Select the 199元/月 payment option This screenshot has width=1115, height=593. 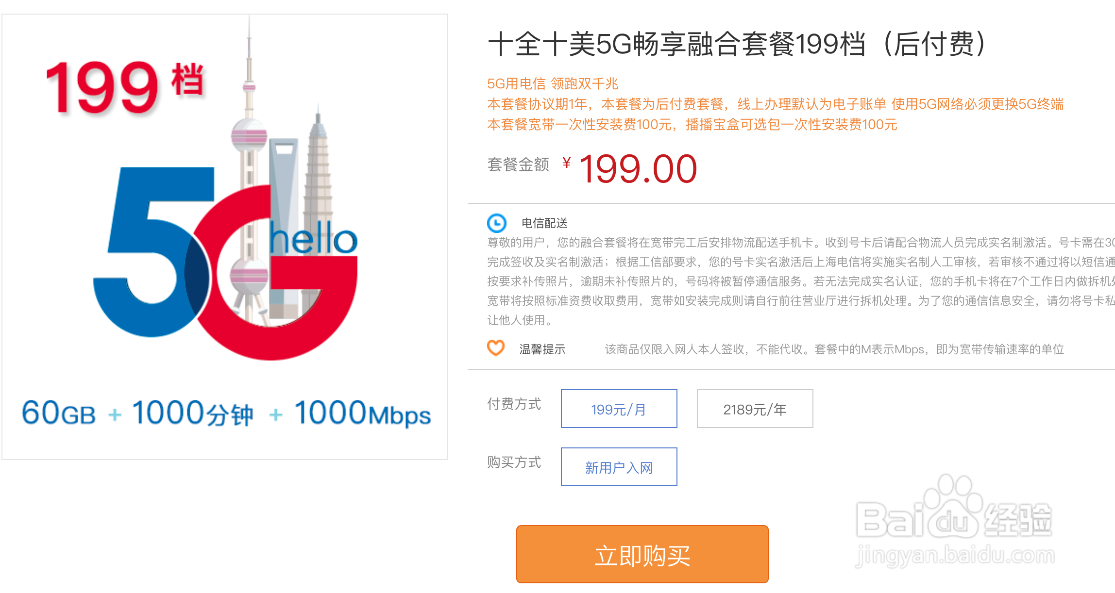[619, 409]
